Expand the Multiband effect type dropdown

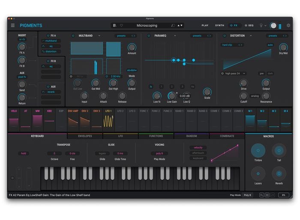coord(99,36)
